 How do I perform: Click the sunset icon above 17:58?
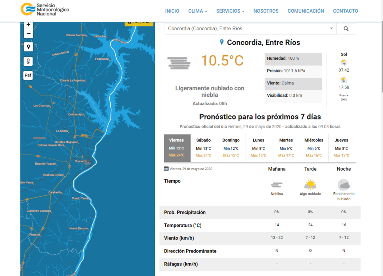[344, 80]
